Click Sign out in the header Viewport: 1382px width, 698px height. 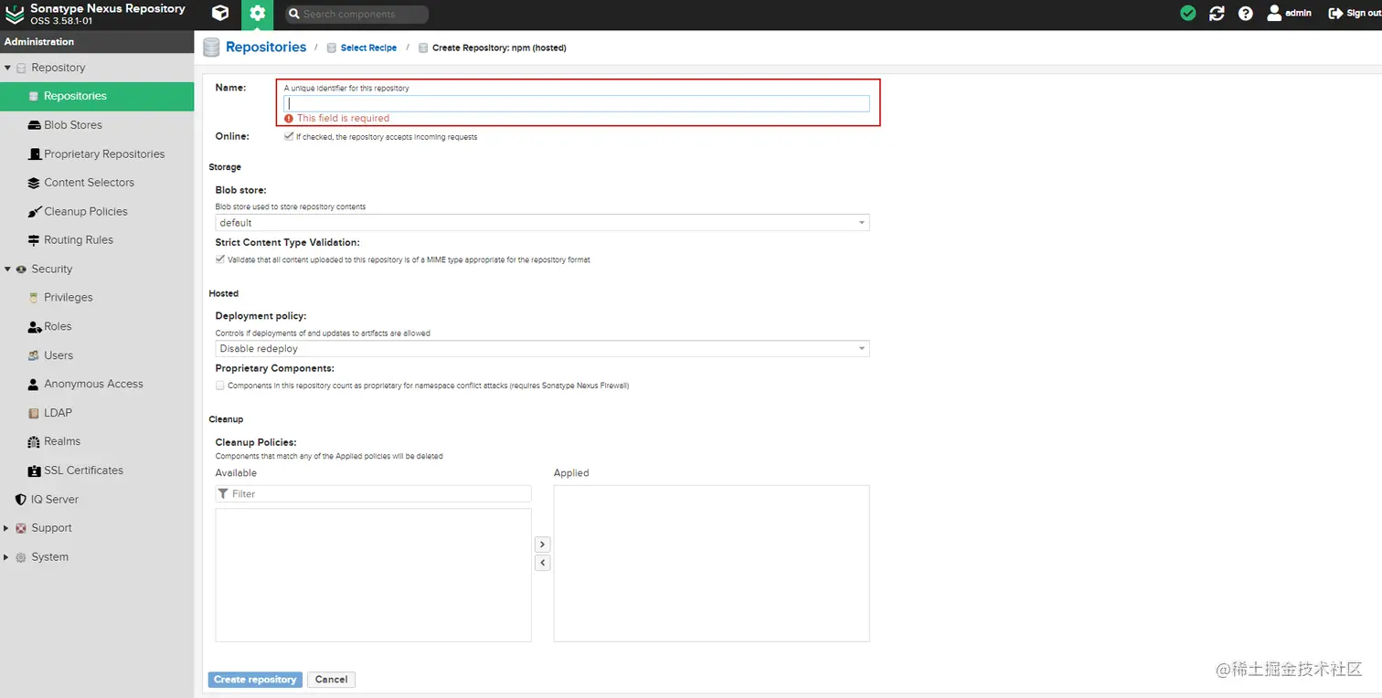(1354, 14)
